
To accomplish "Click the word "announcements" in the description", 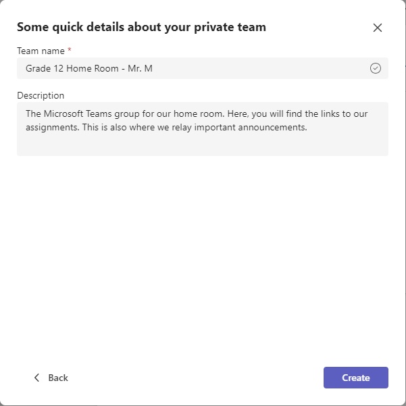I will pyautogui.click(x=272, y=127).
